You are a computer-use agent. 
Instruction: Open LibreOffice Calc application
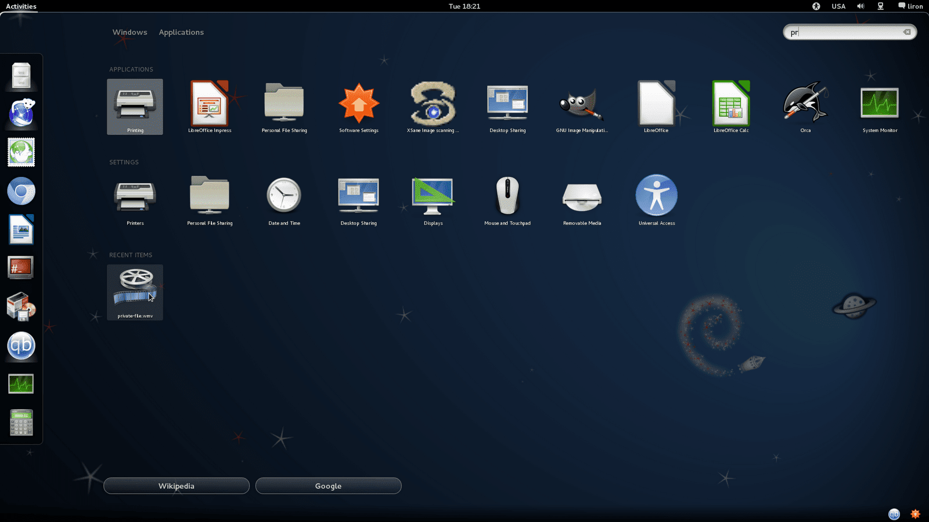(731, 107)
